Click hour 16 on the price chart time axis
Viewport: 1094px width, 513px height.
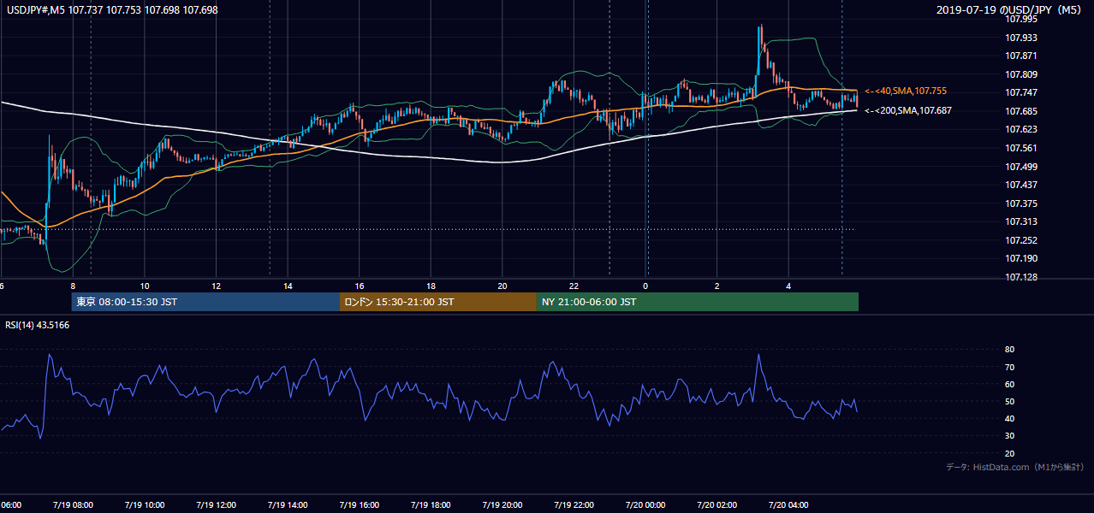tap(360, 286)
